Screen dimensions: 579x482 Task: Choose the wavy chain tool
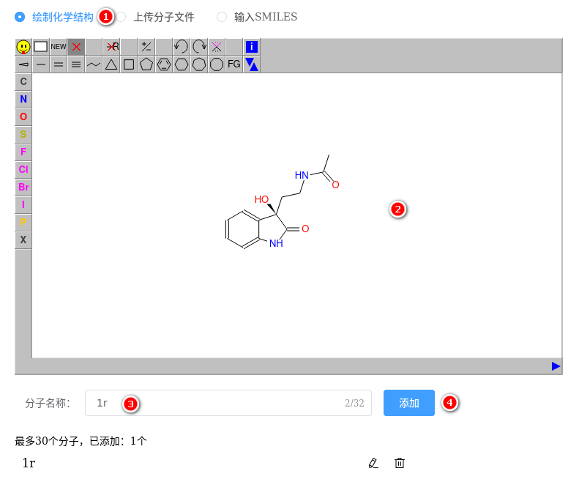[94, 64]
